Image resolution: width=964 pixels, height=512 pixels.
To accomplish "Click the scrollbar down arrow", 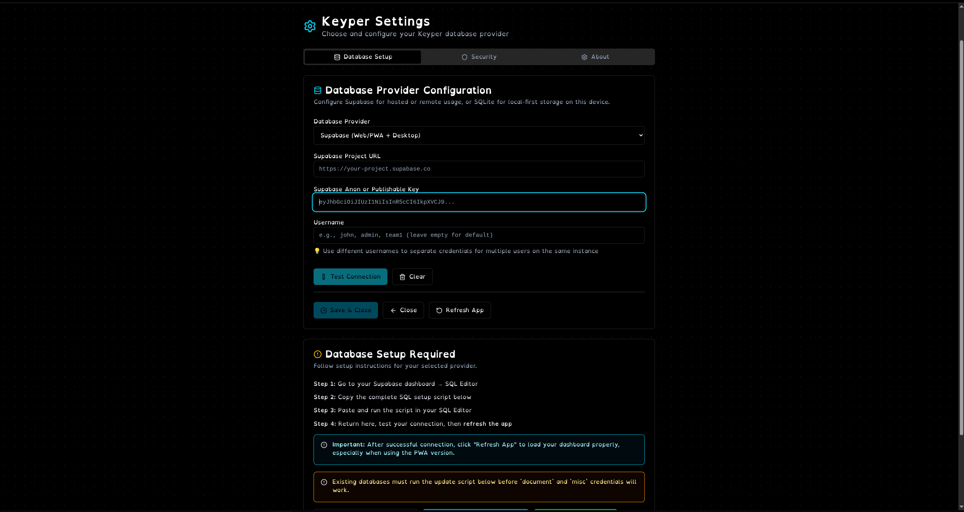I will [961, 507].
